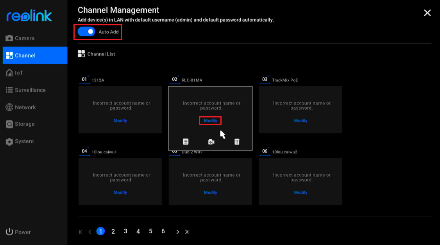Image resolution: width=440 pixels, height=245 pixels.
Task: Select the TrackMix PoE channel 03 card
Action: point(300,110)
